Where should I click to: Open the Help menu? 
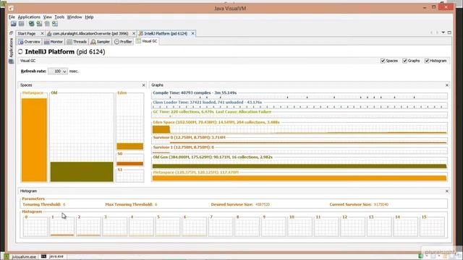point(89,17)
